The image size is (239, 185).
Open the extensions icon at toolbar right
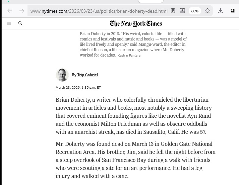(233, 11)
